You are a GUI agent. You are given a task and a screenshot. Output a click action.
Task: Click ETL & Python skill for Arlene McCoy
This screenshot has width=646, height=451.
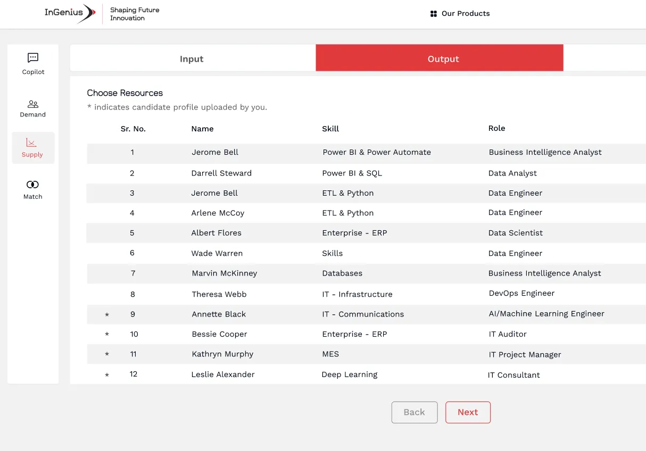pyautogui.click(x=347, y=213)
